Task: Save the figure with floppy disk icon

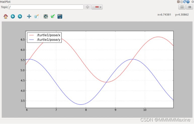Action: click(x=60, y=17)
